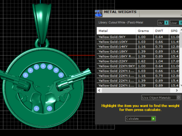This screenshot has height=136, width=182.
Task: Select the Yellow Gold:22KY row
Action: point(138,61)
